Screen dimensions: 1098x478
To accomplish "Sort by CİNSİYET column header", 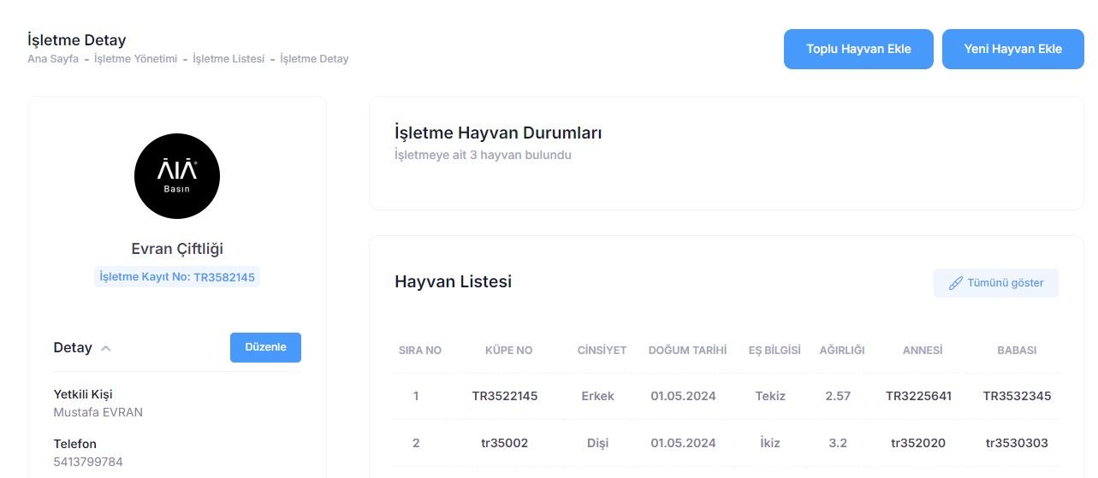I will point(602,351).
